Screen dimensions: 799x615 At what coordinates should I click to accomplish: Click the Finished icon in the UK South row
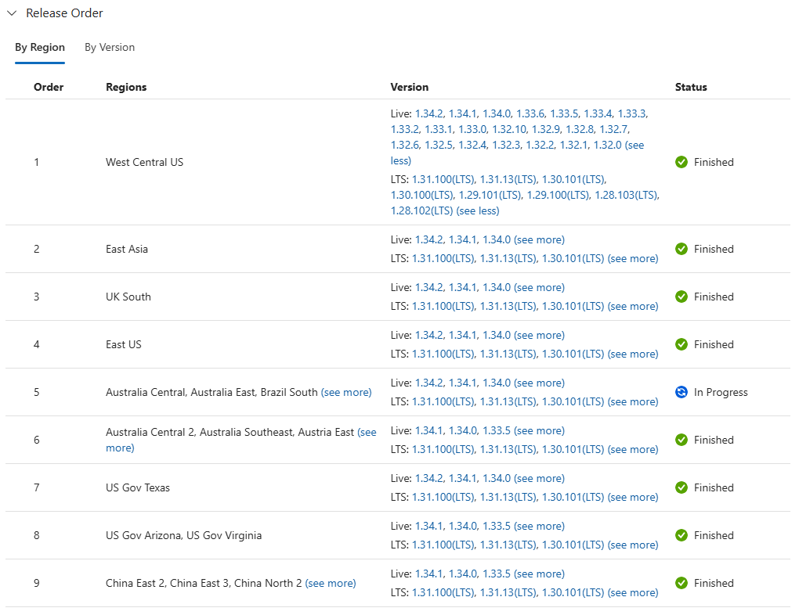coord(681,297)
